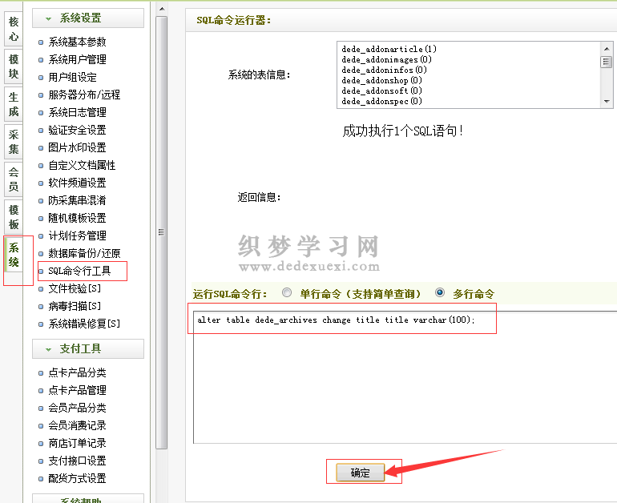
Task: Click table list scrollbar down arrow
Action: (x=607, y=102)
